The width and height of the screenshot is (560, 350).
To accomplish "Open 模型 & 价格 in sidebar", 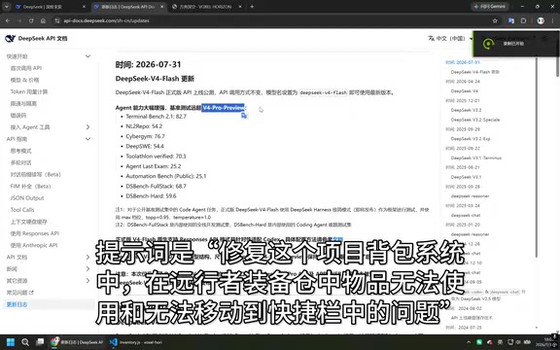I will (24, 80).
